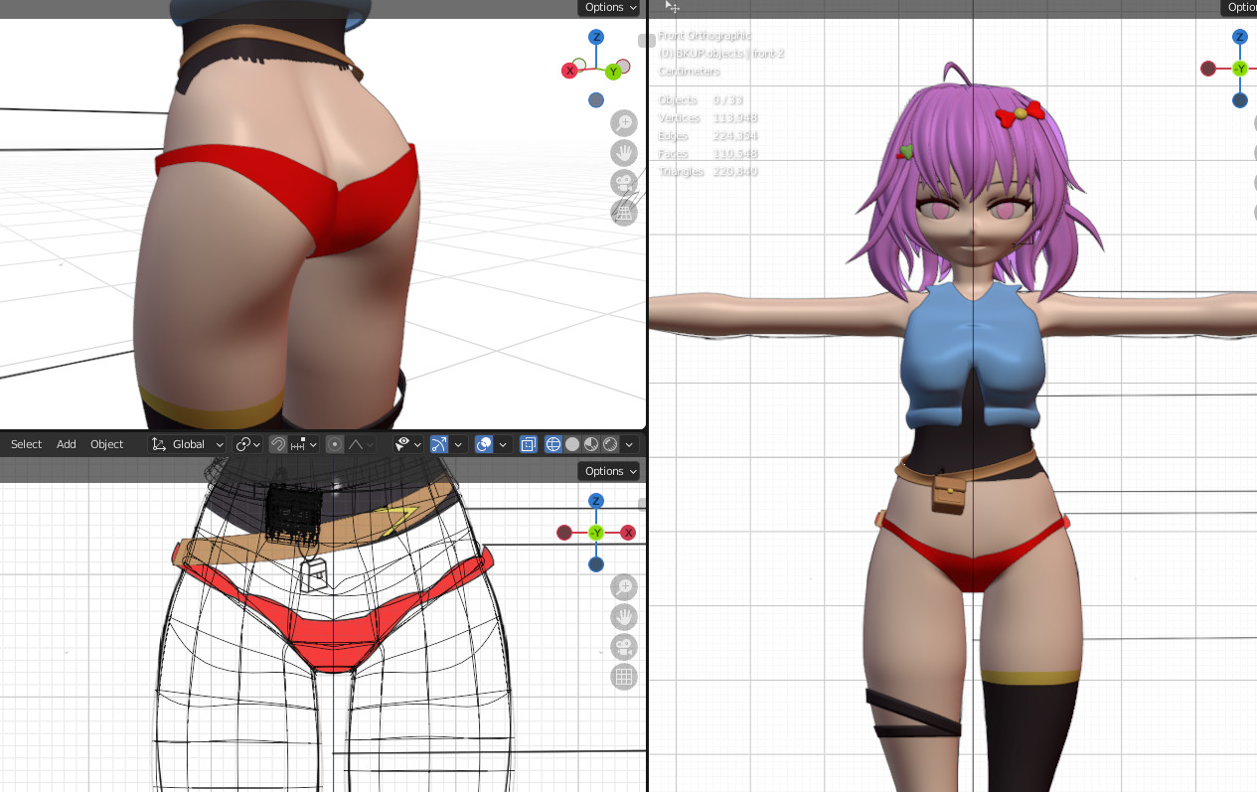Open the Select menu
1257x792 pixels.
click(27, 444)
